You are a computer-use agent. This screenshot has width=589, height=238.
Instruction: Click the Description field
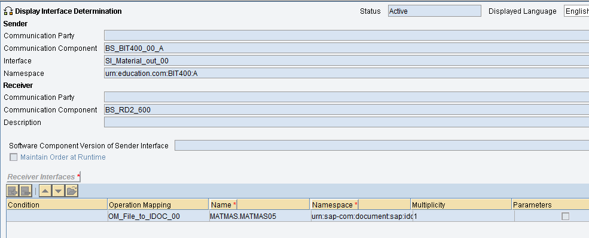[x=346, y=122]
